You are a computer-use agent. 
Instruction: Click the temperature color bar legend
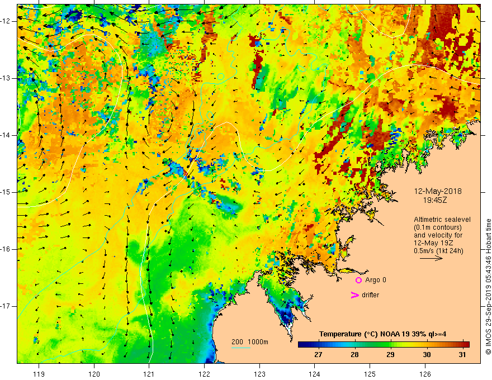384,345
